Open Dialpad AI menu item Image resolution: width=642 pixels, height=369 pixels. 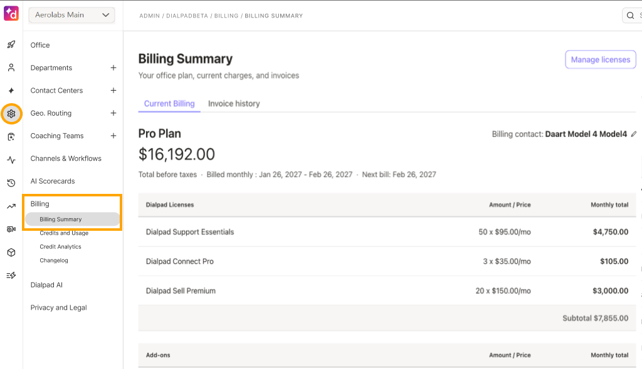click(x=46, y=285)
